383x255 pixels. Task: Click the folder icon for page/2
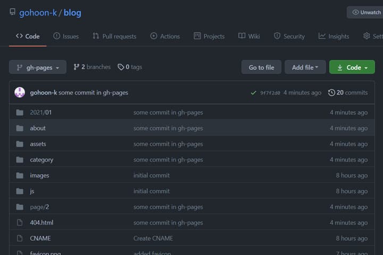(20, 207)
